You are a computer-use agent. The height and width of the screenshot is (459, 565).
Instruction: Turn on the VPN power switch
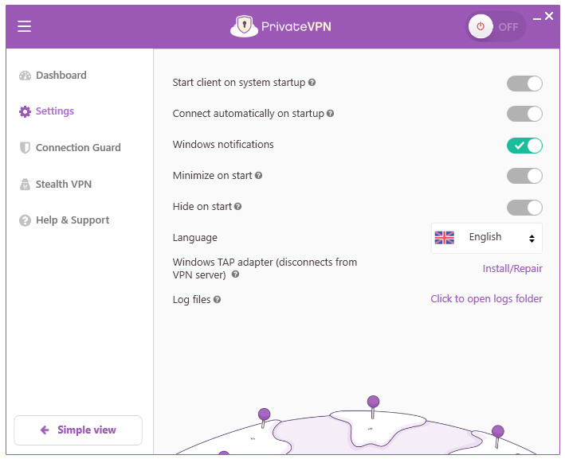point(496,26)
